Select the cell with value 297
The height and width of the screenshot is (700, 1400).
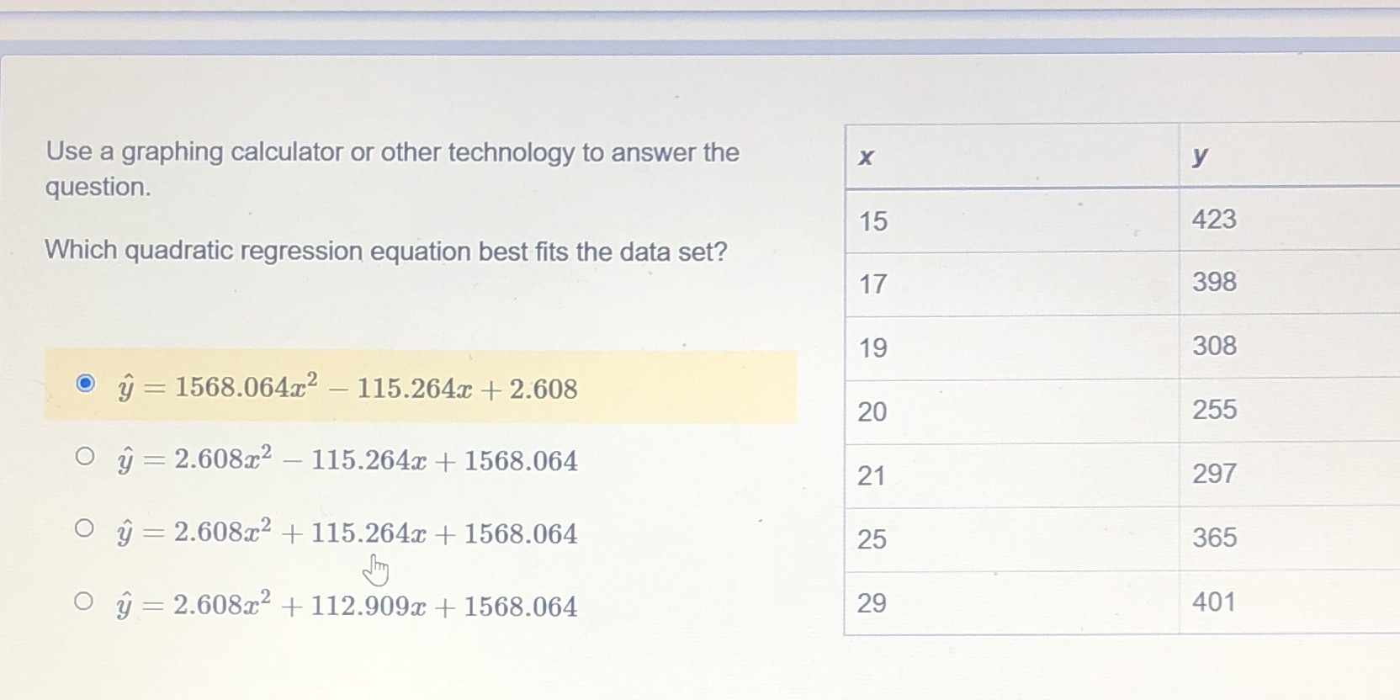[1214, 474]
